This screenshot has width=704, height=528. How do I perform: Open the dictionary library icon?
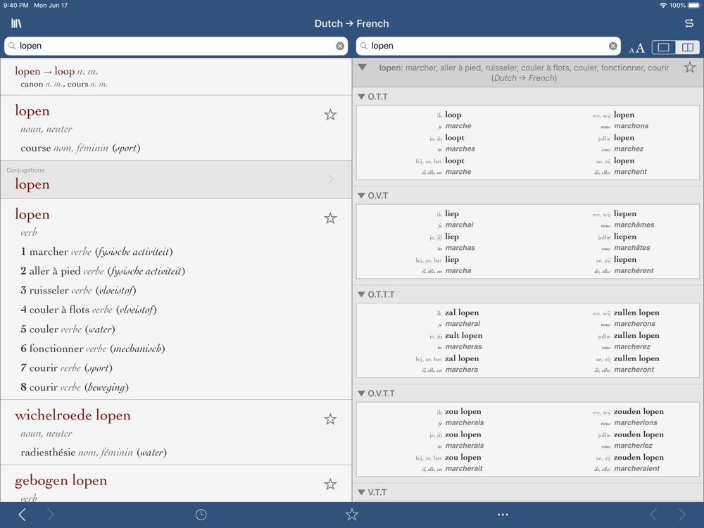(x=16, y=23)
